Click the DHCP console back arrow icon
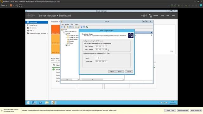The width and height of the screenshot is (203, 114). [x=62, y=27]
